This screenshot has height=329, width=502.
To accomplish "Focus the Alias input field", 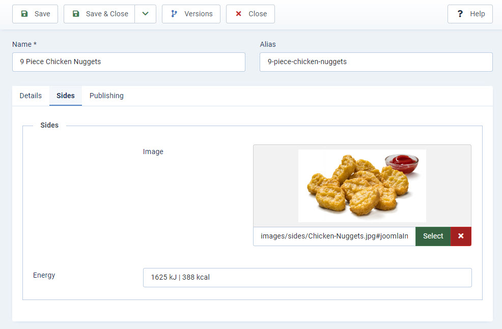I will click(x=376, y=62).
